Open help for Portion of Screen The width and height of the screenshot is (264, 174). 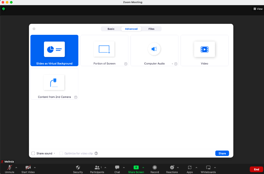(x=126, y=64)
